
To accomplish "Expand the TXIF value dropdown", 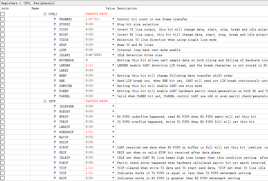I will pos(113,173).
